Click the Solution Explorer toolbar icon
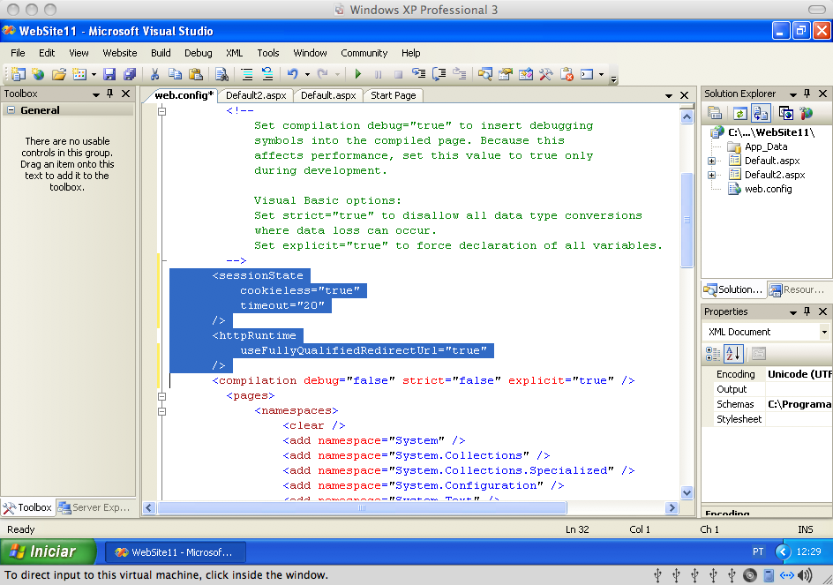833x585 pixels. click(484, 74)
